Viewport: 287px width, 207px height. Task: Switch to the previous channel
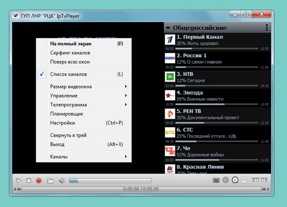(x=256, y=180)
